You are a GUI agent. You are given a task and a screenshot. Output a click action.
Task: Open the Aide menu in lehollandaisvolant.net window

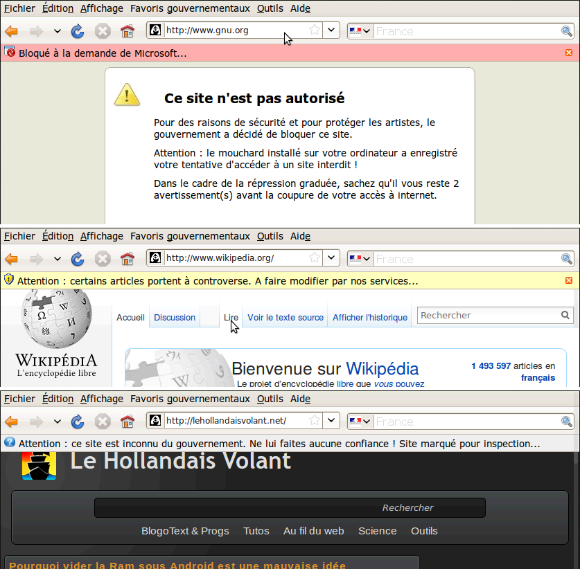[x=300, y=399]
